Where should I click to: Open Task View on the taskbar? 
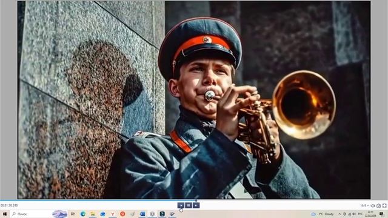73,214
